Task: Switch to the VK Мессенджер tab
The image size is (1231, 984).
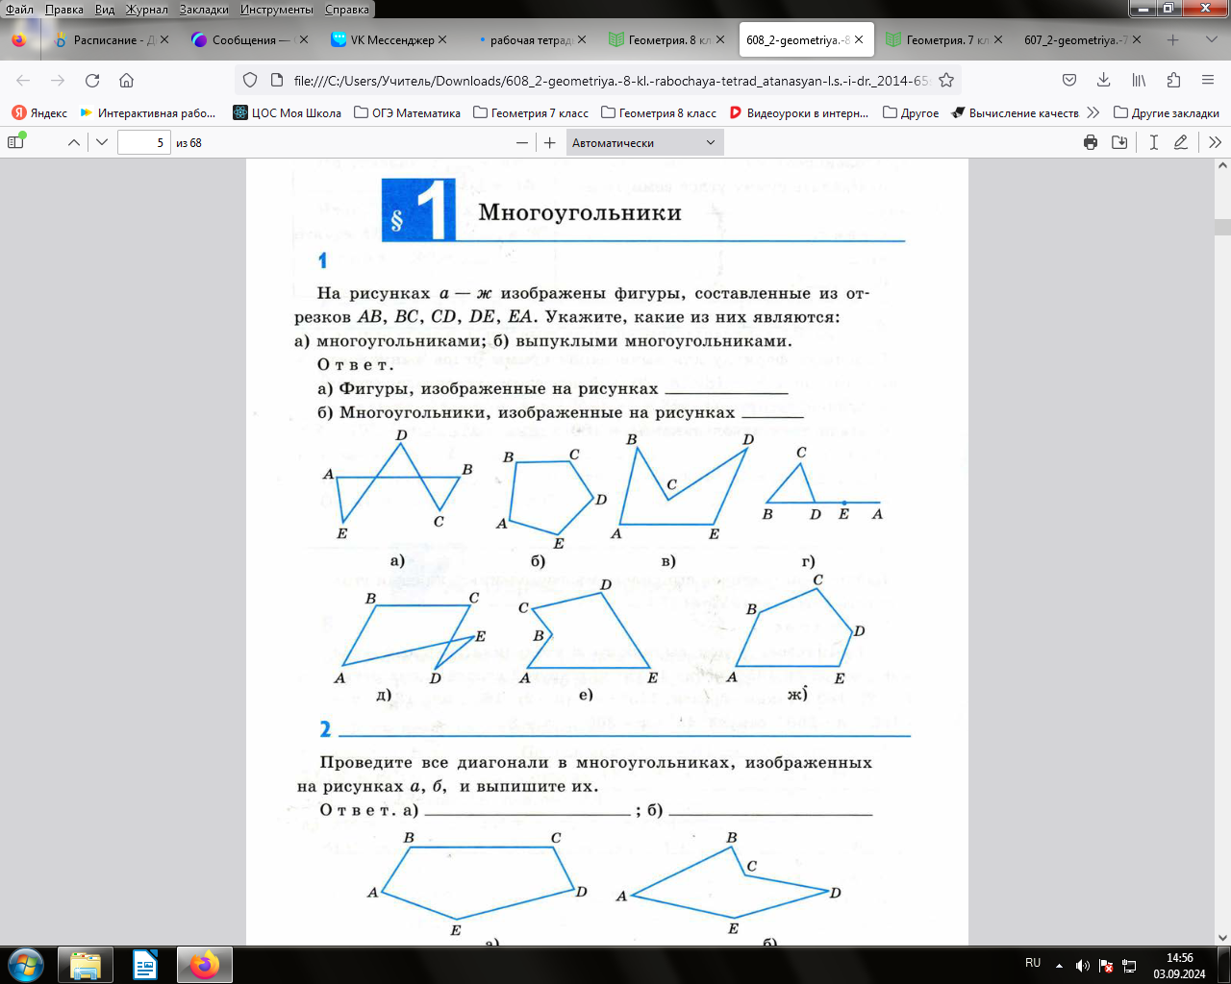Action: [x=389, y=40]
